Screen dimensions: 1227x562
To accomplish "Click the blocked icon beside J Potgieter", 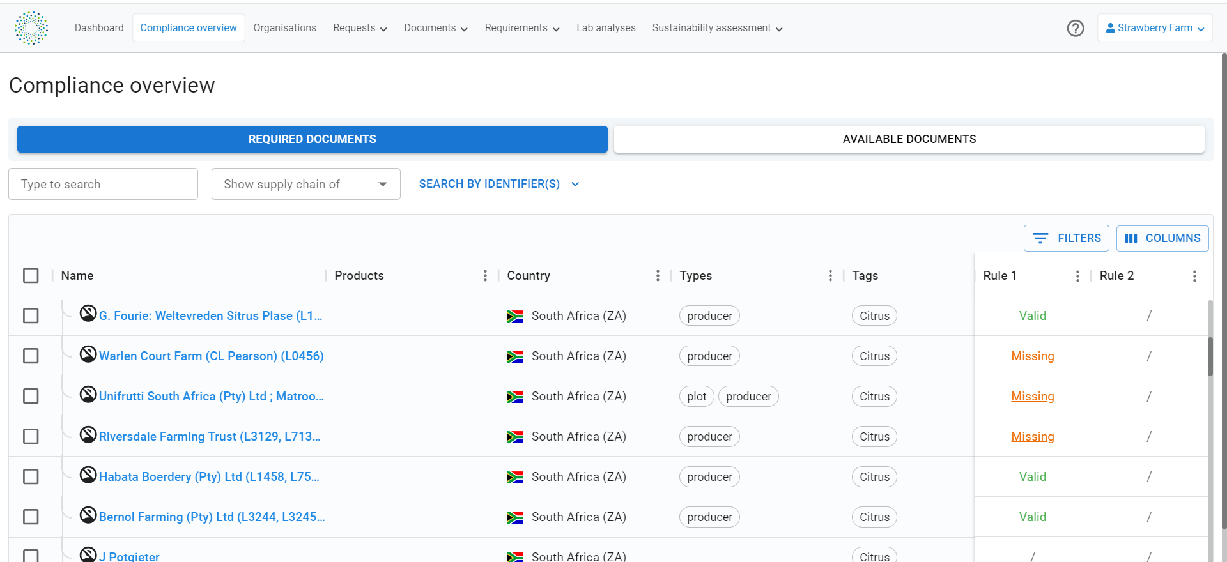I will pos(88,554).
